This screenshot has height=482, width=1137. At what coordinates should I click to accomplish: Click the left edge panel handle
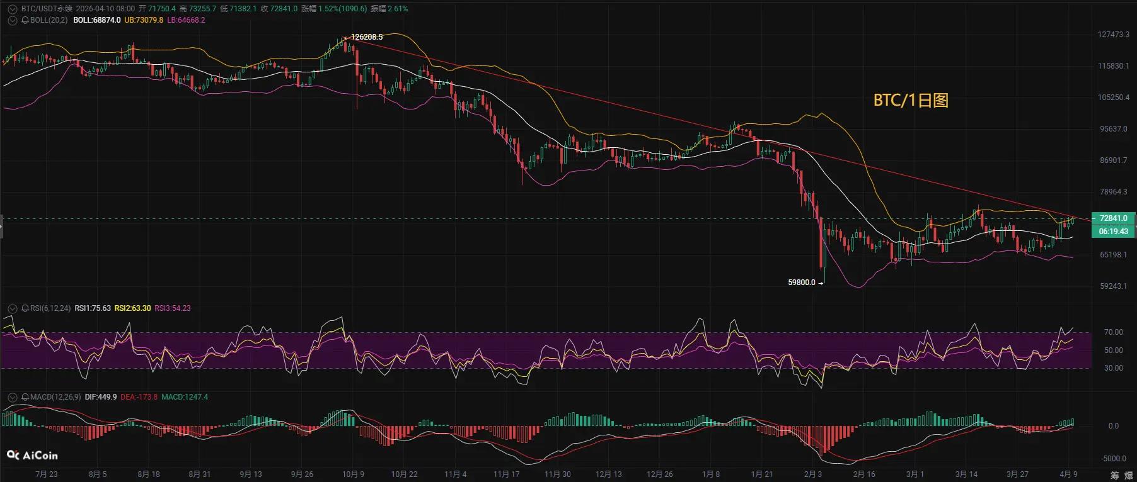2,227
